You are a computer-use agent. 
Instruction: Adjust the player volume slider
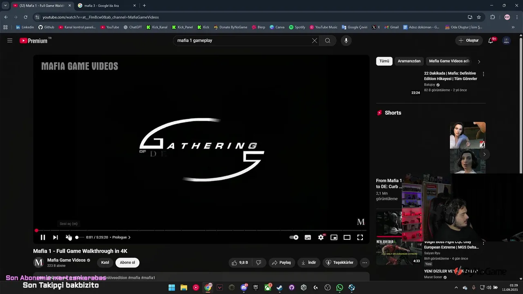pyautogui.click(x=79, y=237)
